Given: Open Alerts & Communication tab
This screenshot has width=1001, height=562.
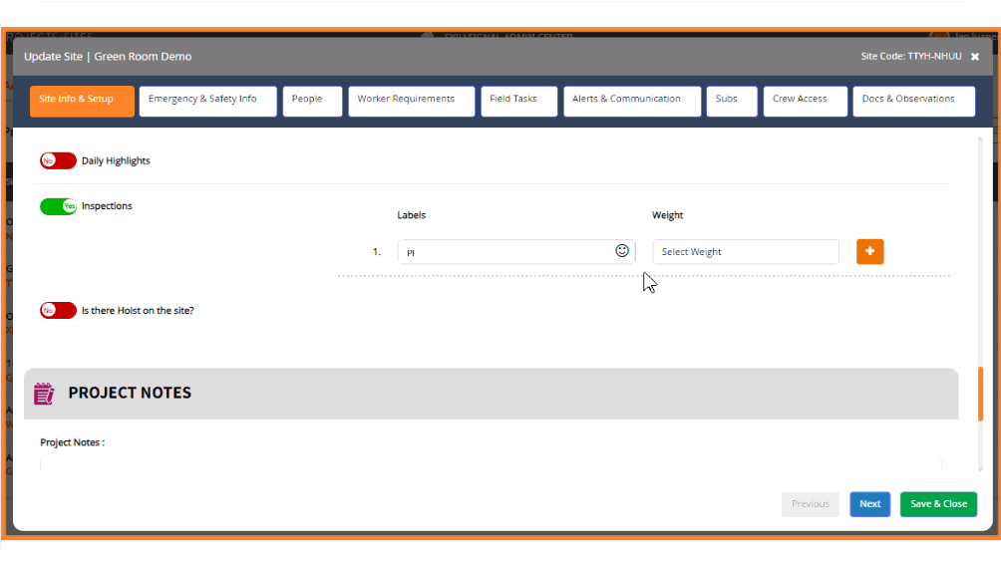Looking at the screenshot, I should pos(632,101).
